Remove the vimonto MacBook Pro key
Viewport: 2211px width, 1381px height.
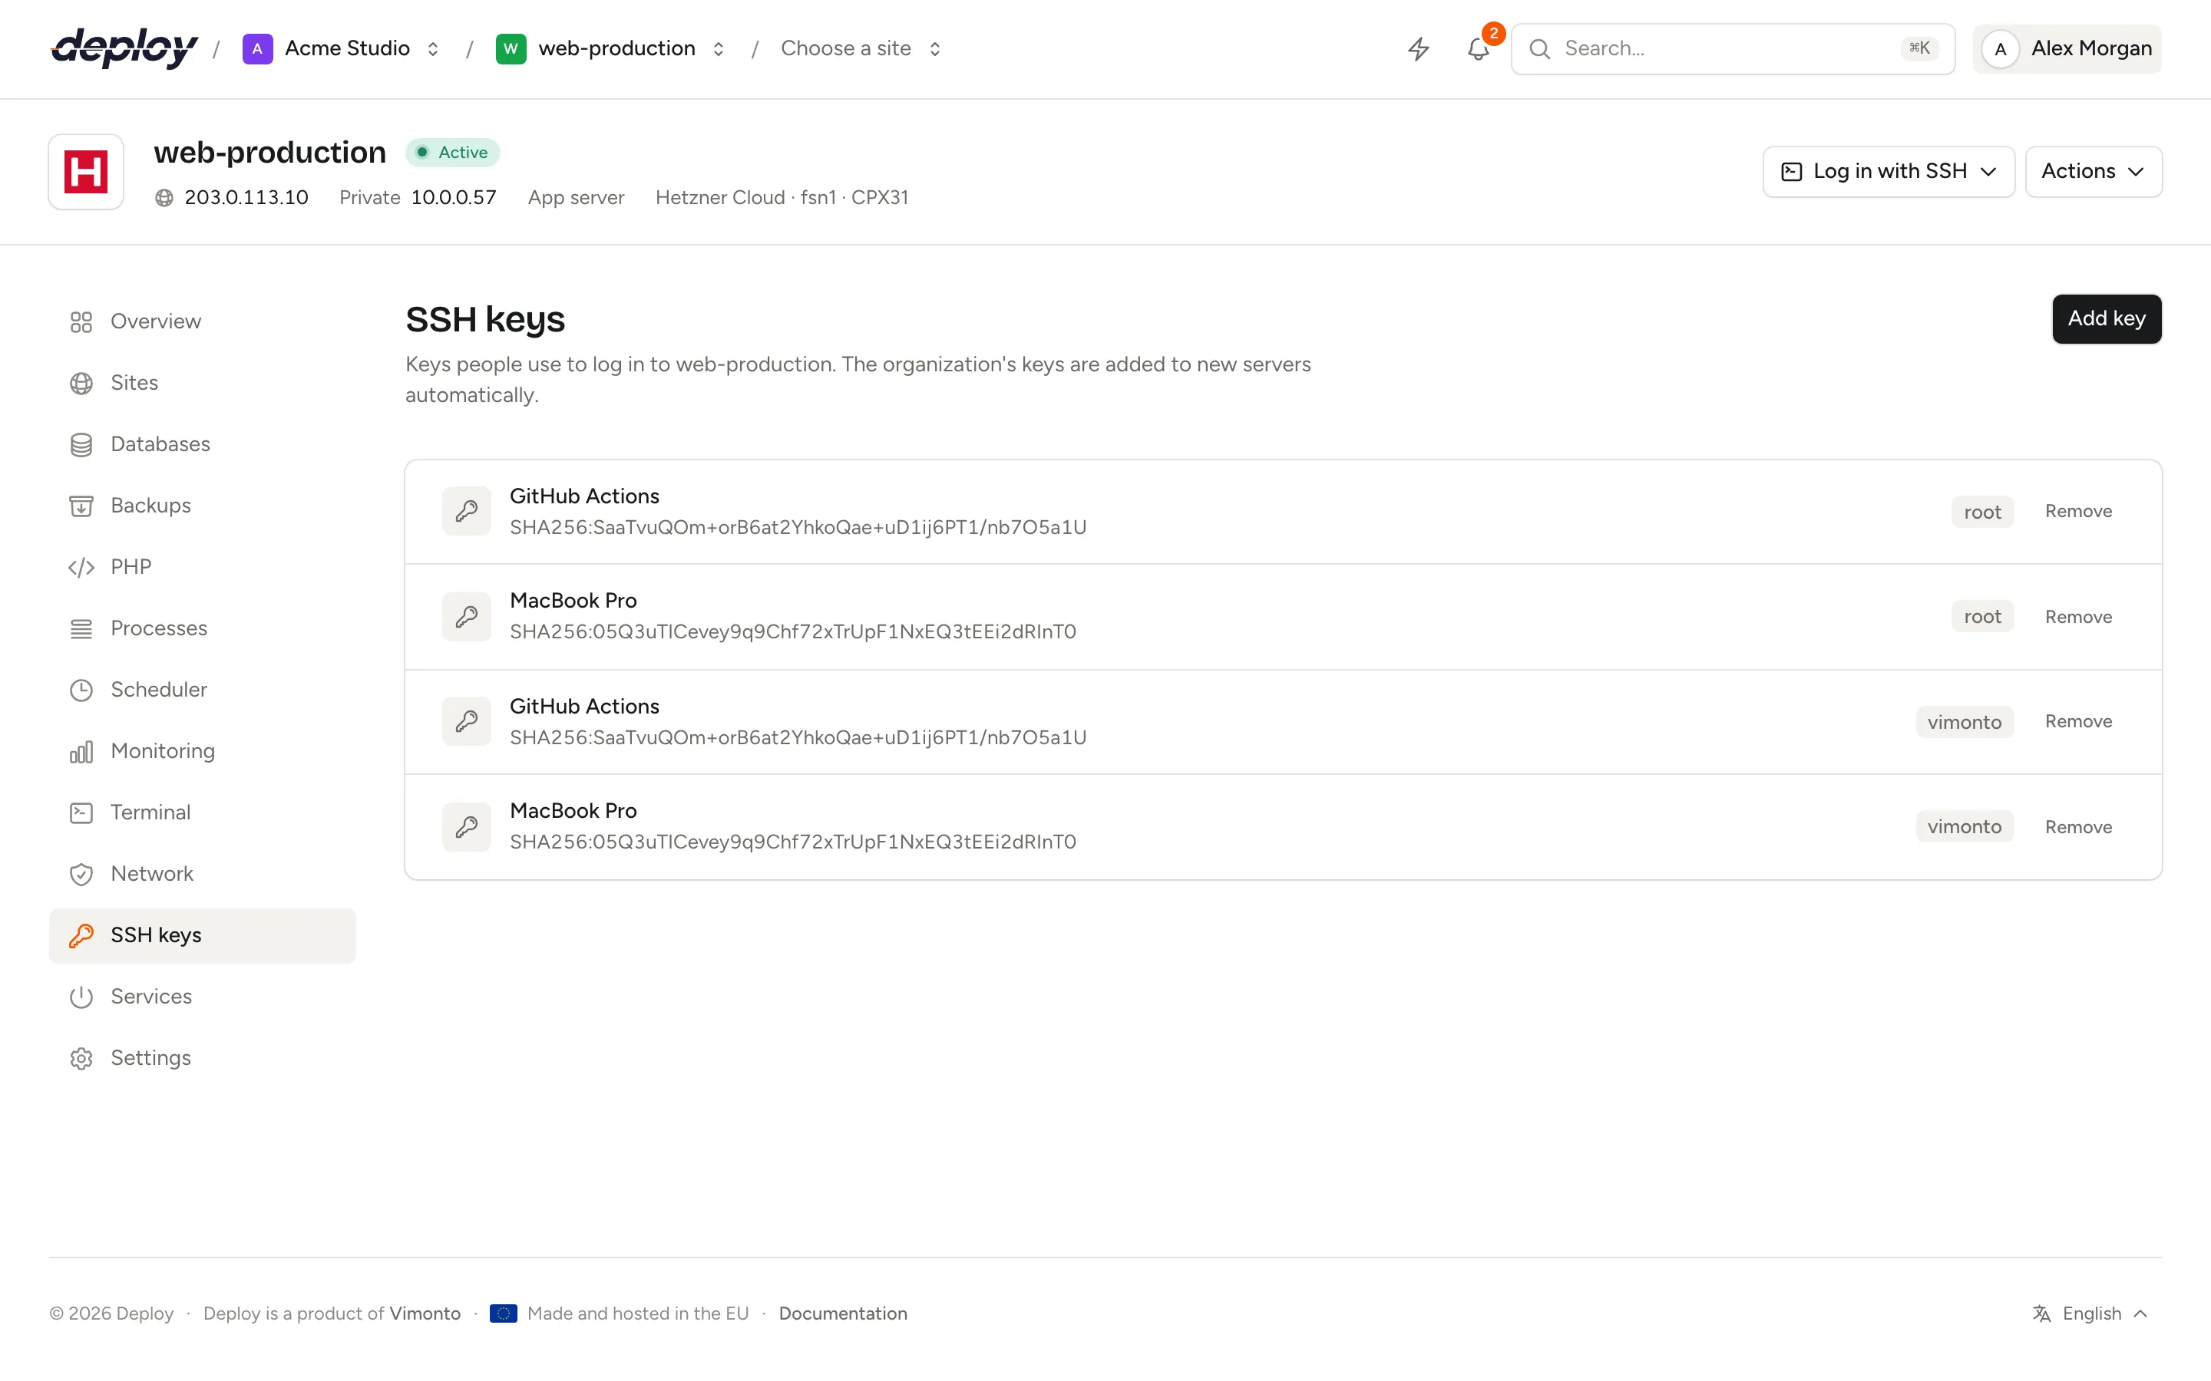pos(2077,826)
